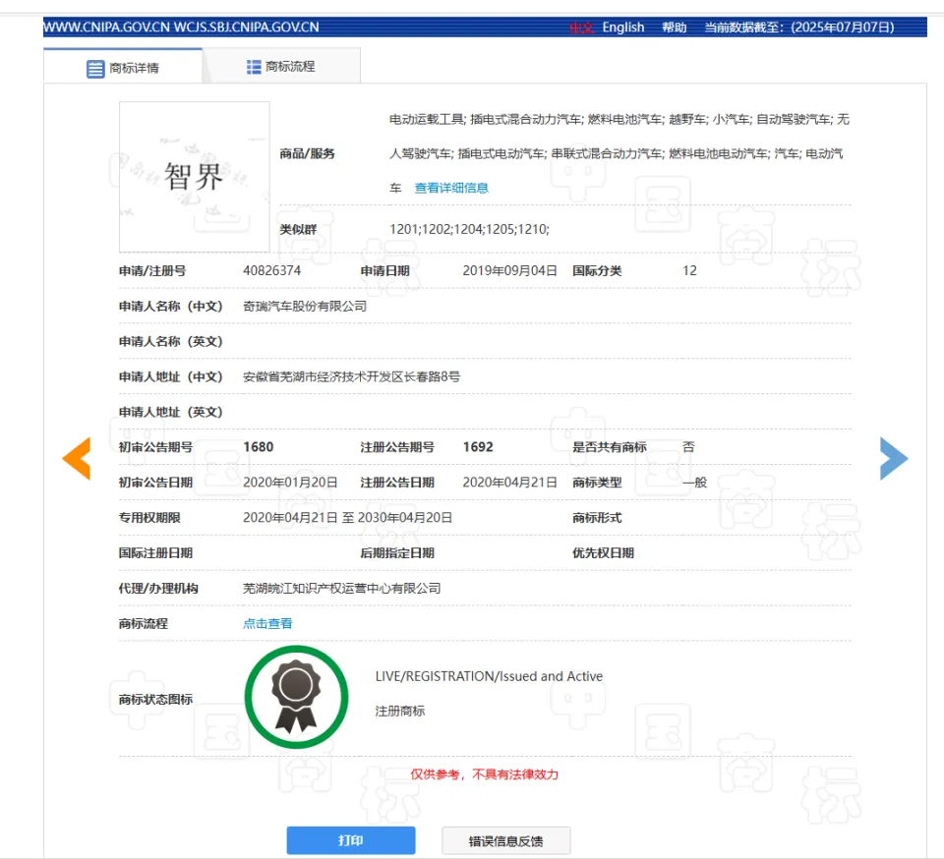Viewport: 944px width, 859px height.
Task: Select application number 40826374
Action: 271,270
